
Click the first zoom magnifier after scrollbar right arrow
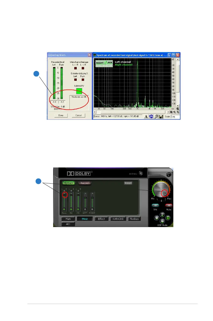coord(171,112)
